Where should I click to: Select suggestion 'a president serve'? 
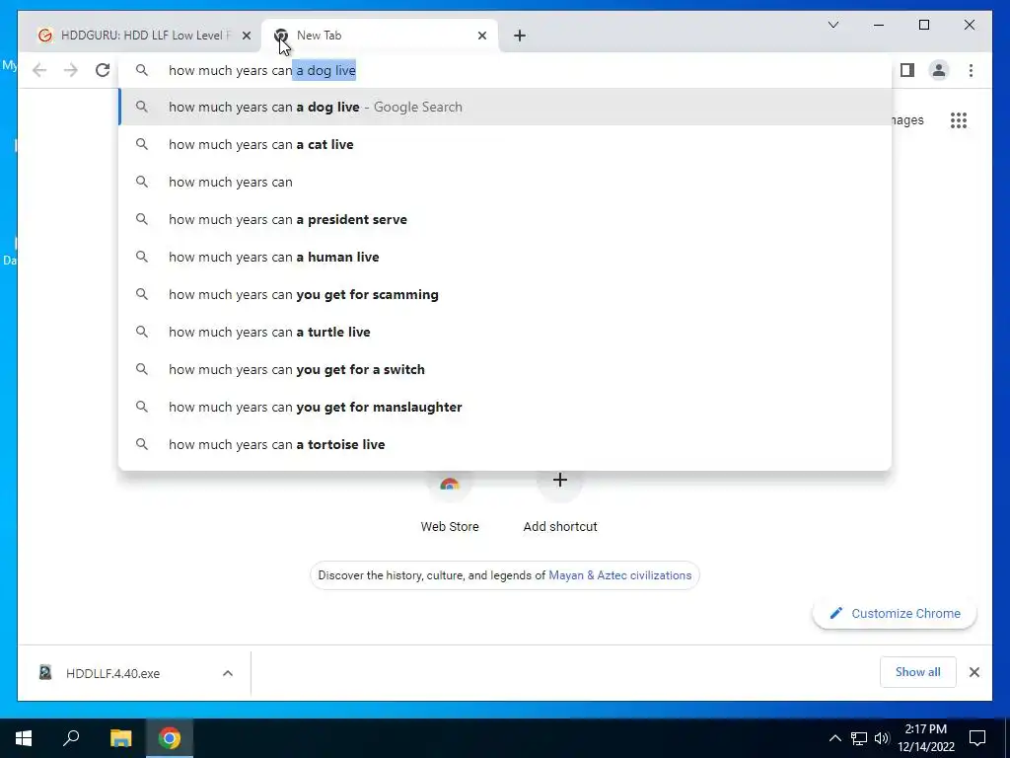click(x=505, y=219)
